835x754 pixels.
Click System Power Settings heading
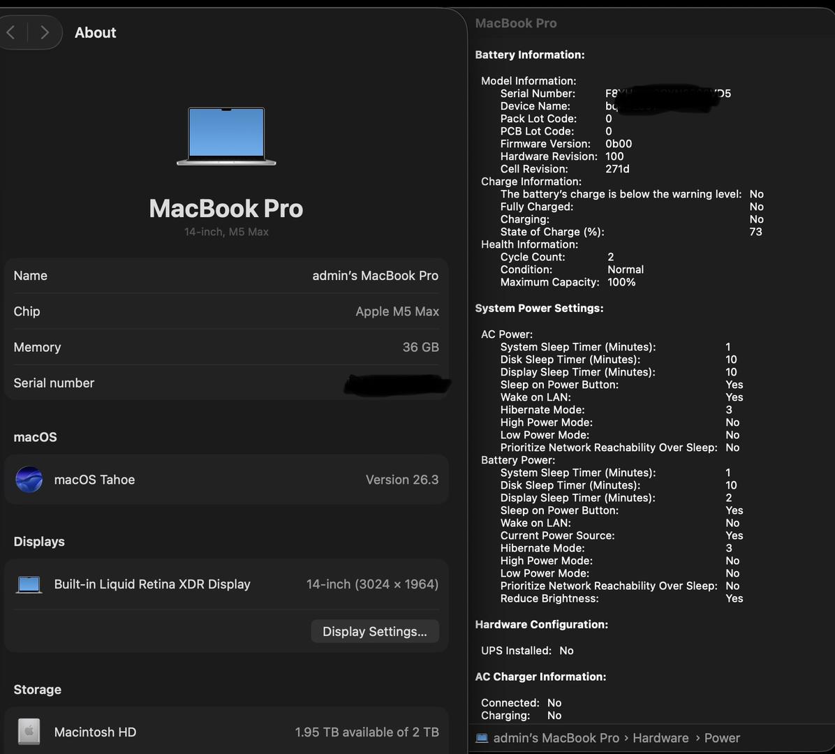539,309
